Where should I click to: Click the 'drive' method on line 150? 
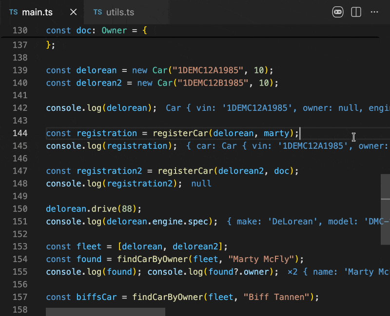pos(104,209)
